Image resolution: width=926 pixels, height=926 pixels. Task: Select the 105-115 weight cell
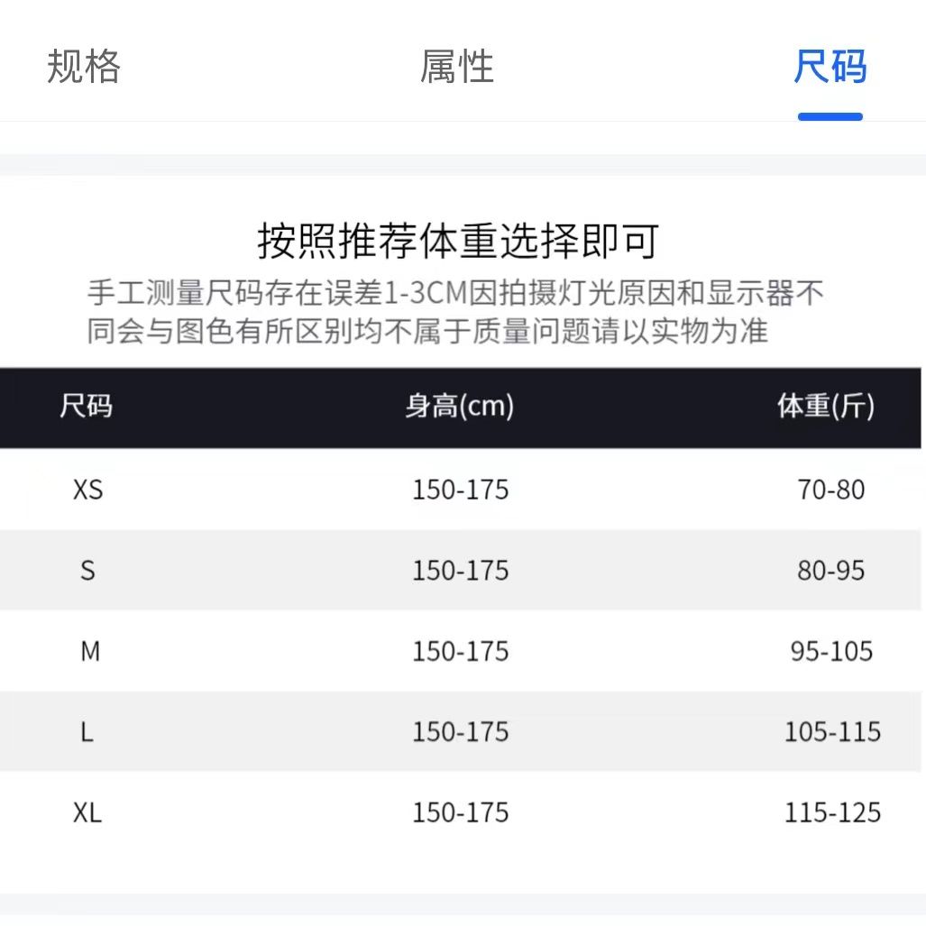point(832,731)
